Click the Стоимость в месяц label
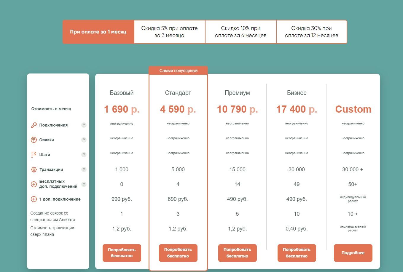The image size is (403, 272). (x=51, y=109)
